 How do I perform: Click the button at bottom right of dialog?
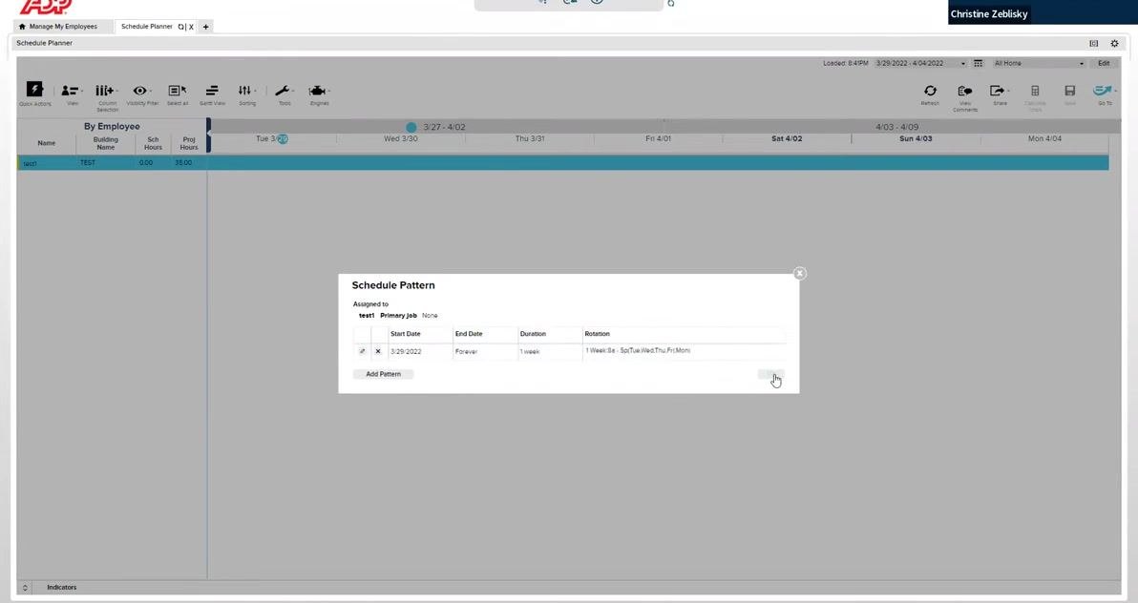770,374
